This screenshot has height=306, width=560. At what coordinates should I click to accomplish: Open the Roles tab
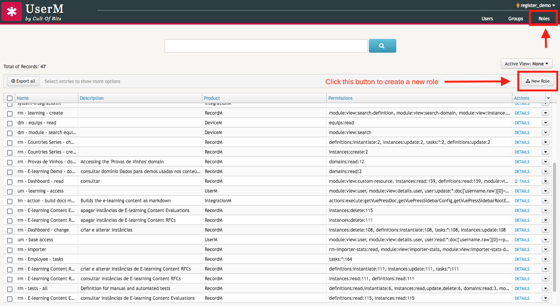tap(544, 19)
